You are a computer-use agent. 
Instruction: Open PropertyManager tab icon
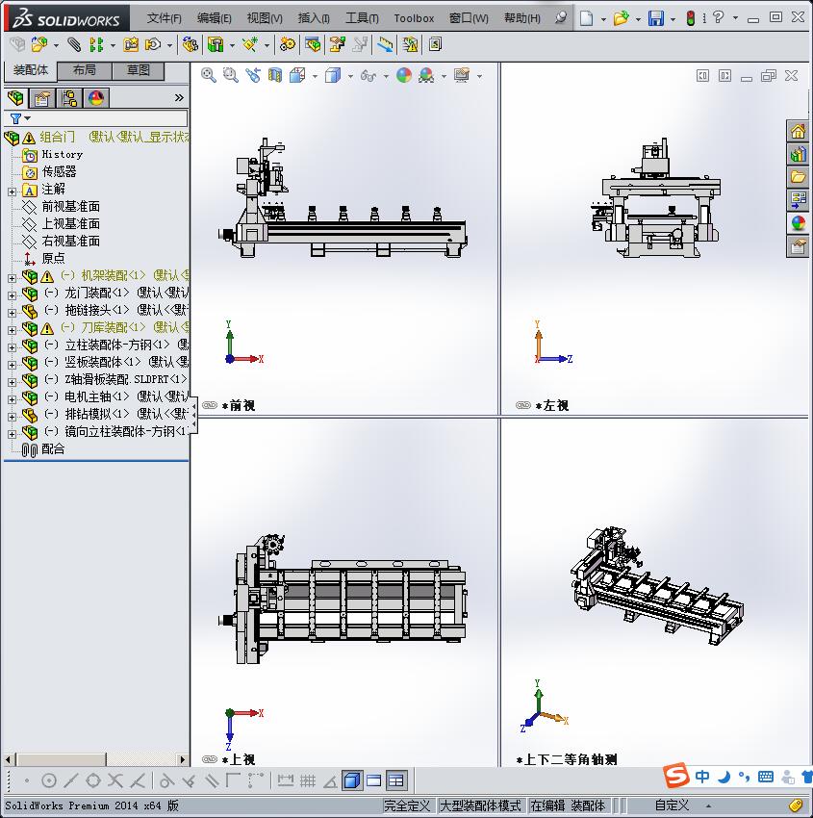42,98
